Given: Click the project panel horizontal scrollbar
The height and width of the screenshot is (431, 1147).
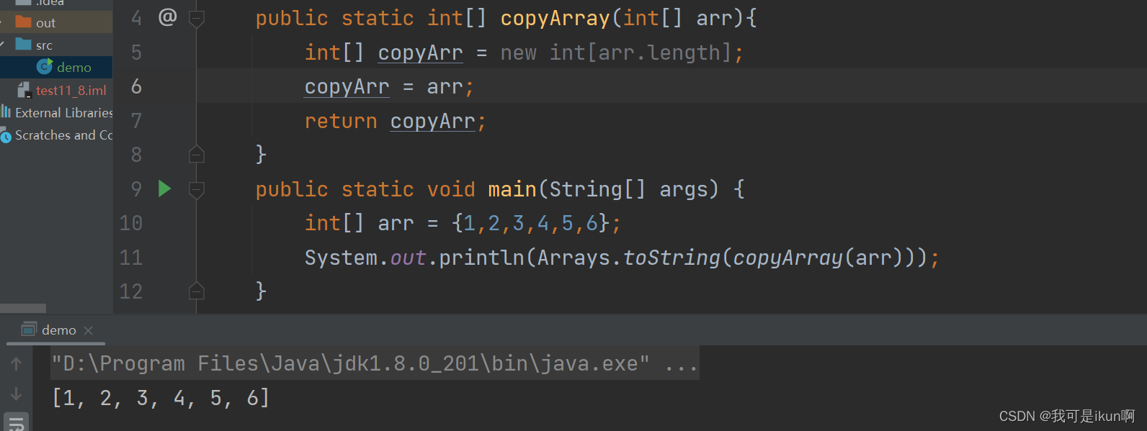Looking at the screenshot, I should (23, 308).
